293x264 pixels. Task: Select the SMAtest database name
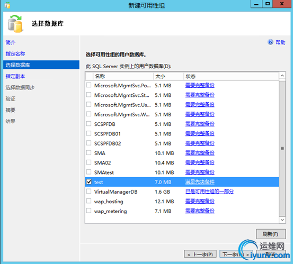tap(104, 172)
